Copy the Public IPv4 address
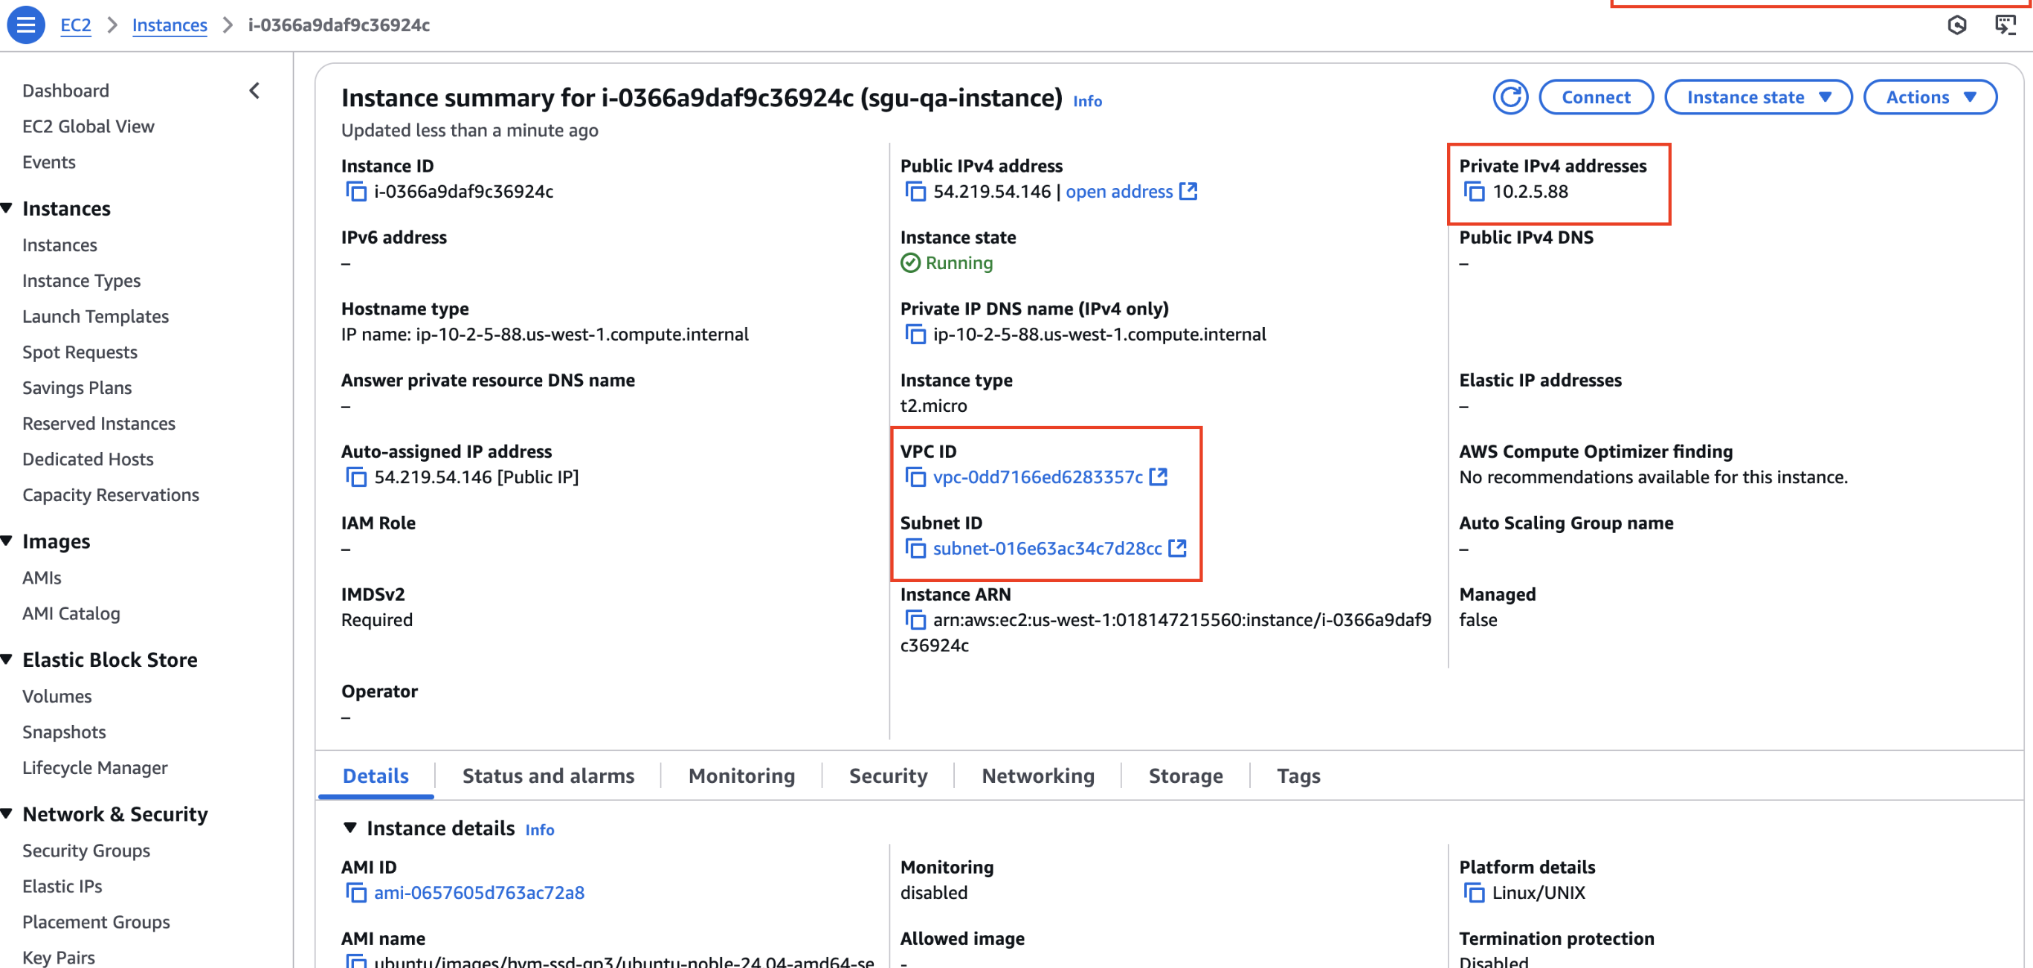 [915, 192]
